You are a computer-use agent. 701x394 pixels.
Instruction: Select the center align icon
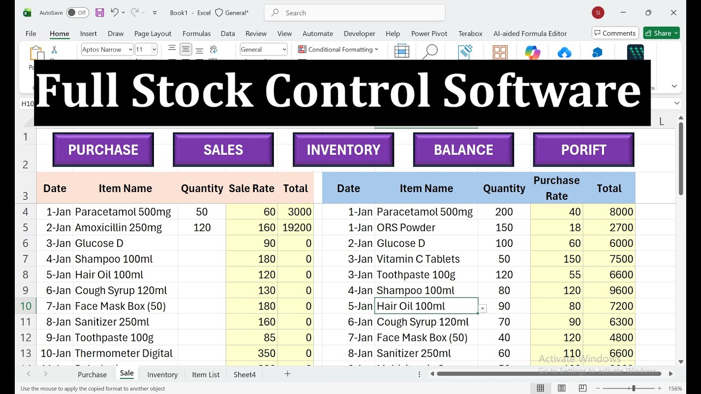click(x=186, y=49)
